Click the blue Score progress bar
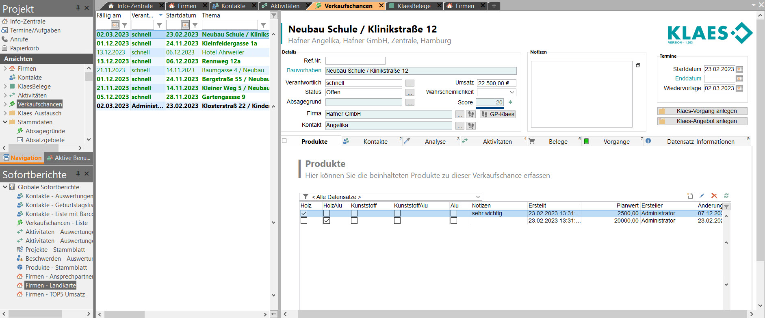Viewport: 765px width, 318px height. [x=490, y=108]
